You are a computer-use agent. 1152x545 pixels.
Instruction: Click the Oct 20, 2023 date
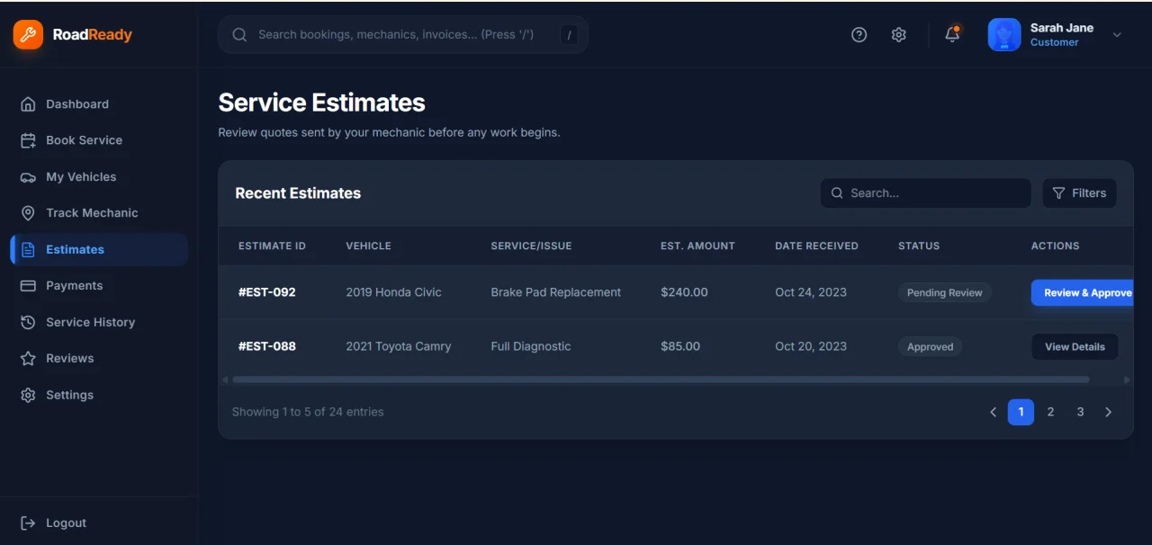[811, 346]
